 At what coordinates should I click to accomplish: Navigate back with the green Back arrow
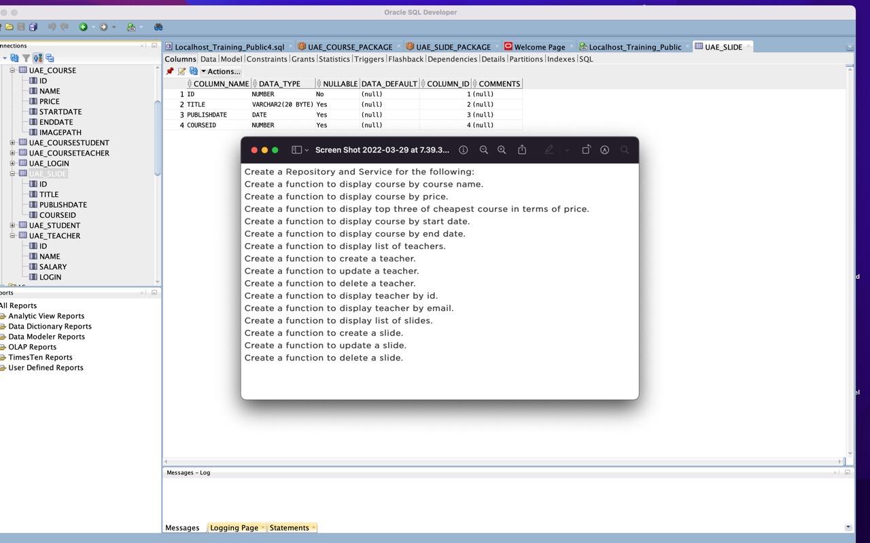pyautogui.click(x=83, y=26)
